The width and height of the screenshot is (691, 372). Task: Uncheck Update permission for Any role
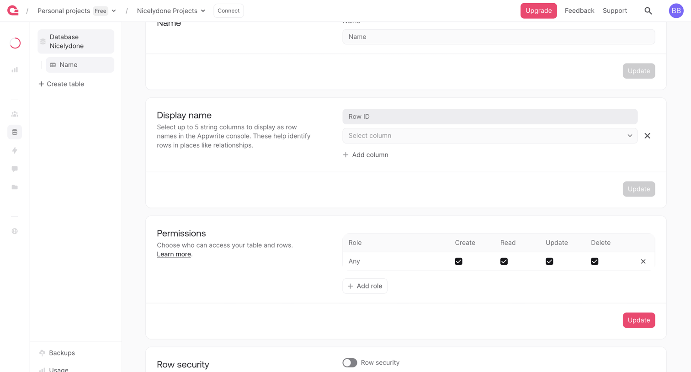(549, 261)
